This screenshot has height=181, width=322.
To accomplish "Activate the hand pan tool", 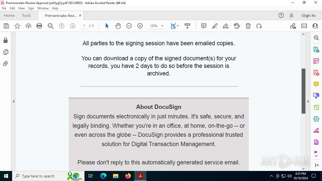I will tap(118, 26).
